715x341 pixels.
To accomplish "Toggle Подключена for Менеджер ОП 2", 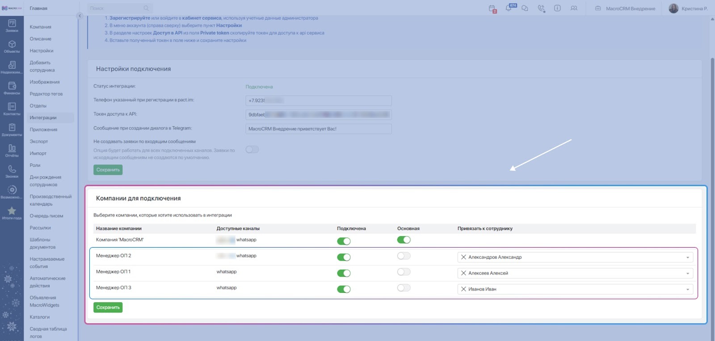I will pos(344,257).
